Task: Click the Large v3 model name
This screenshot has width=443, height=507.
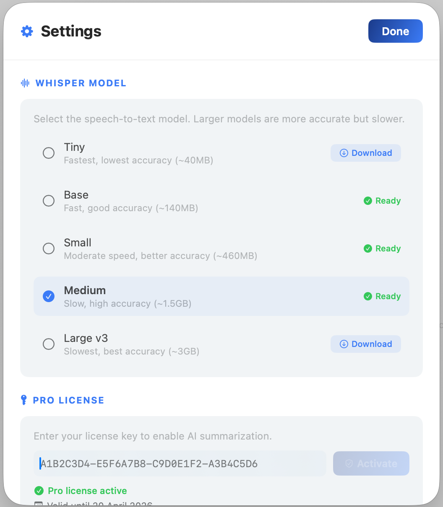Action: point(86,338)
